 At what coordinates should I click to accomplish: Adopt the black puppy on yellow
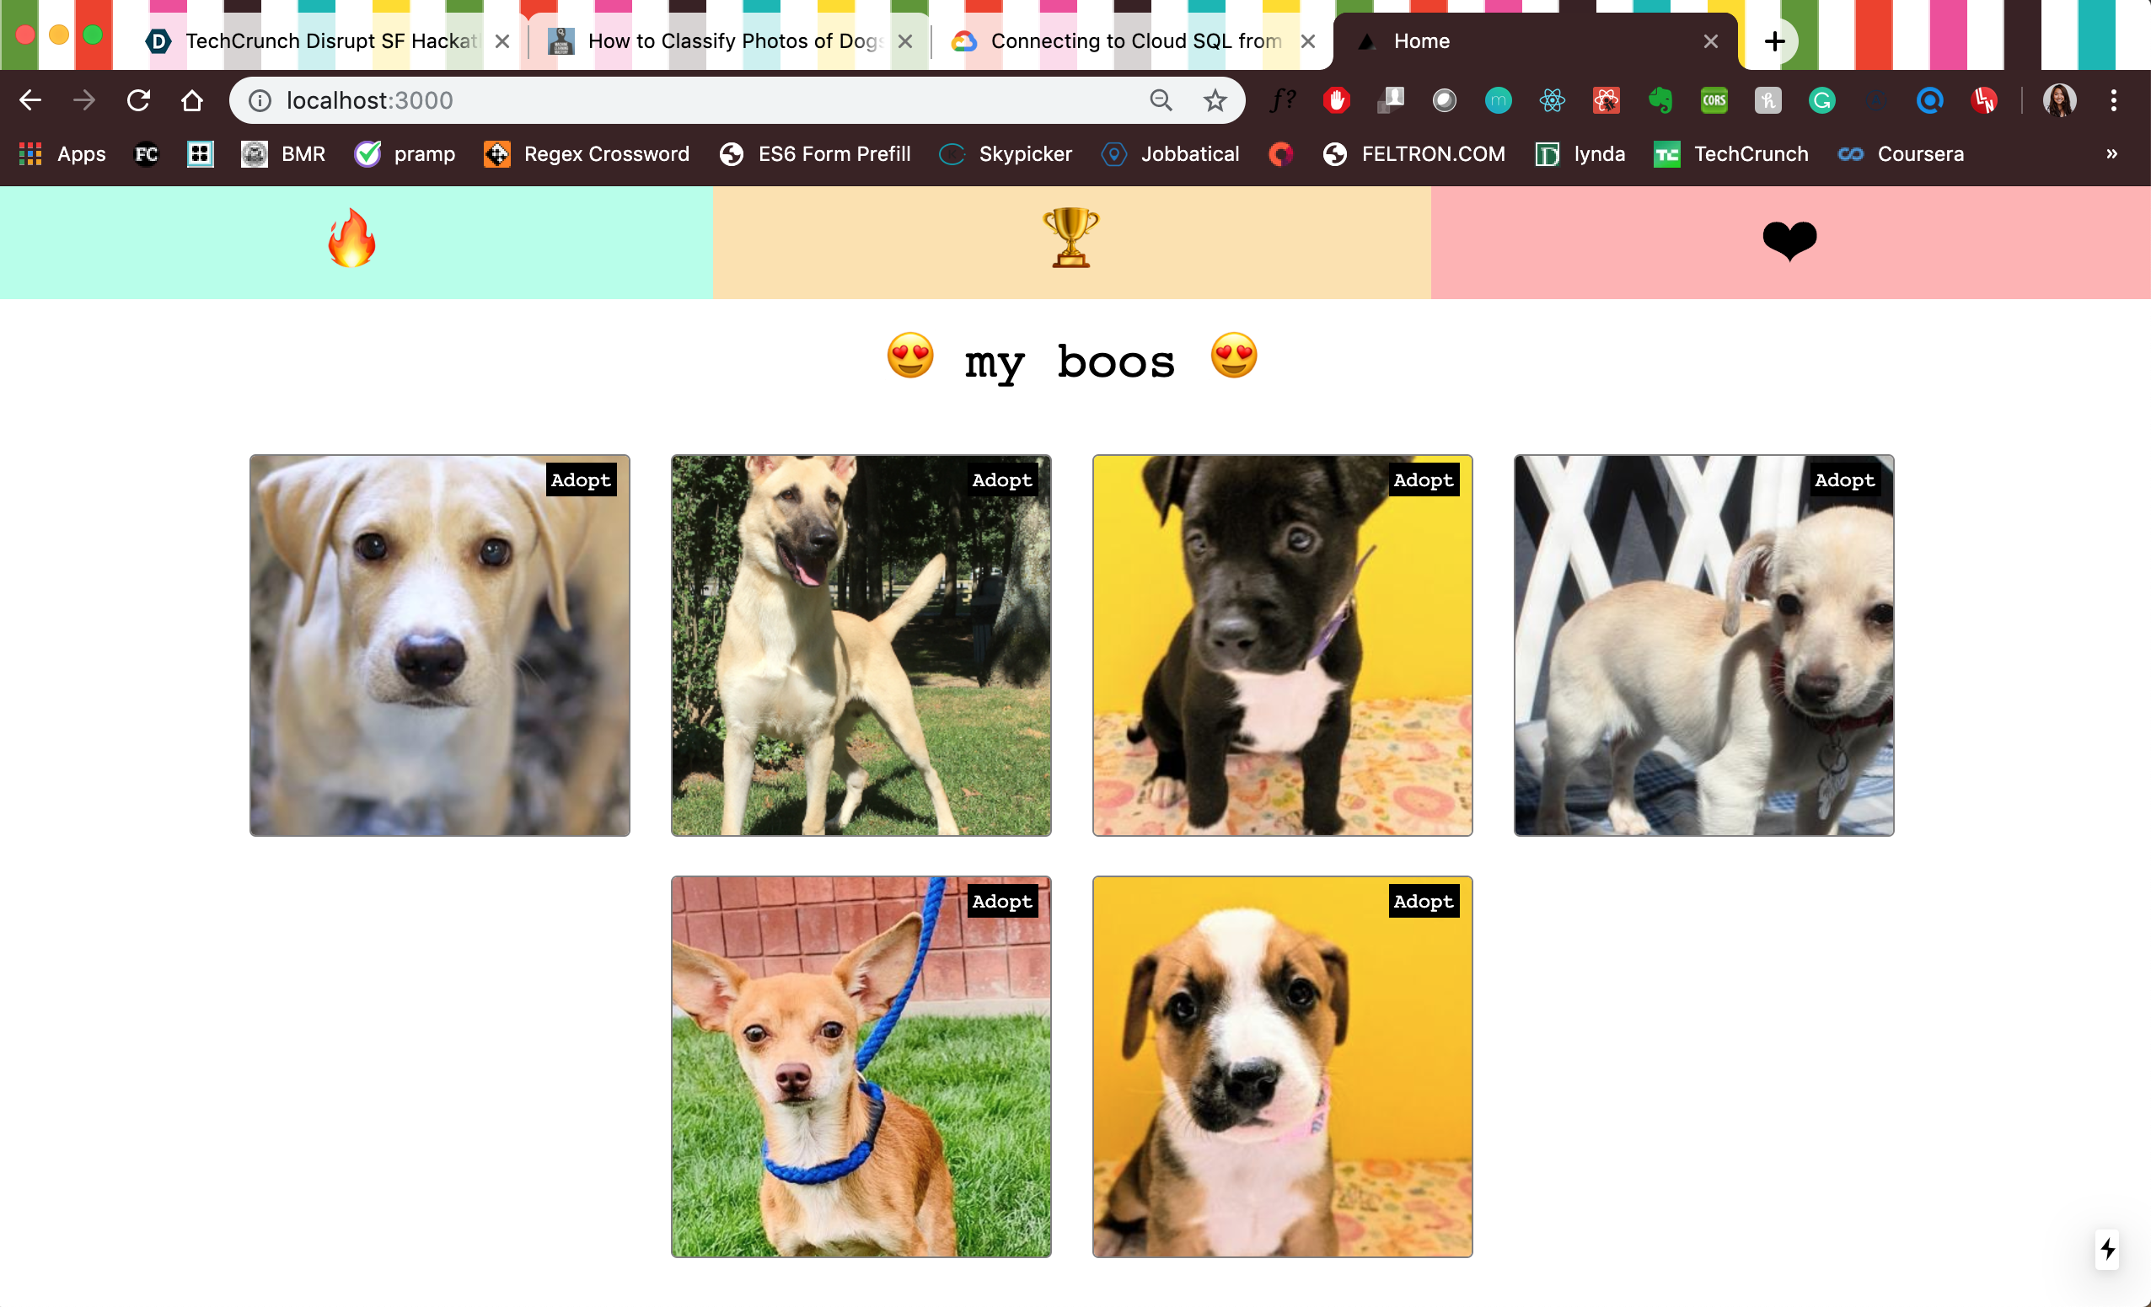1423,479
